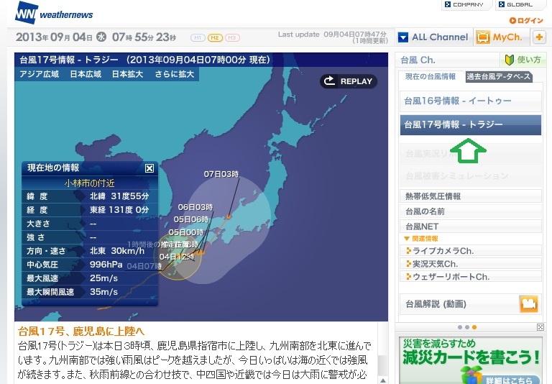Select the M3 mode badge

232,37
